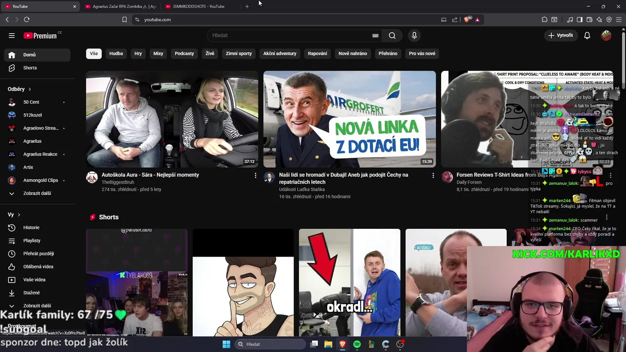Start voice search with the microphone
The width and height of the screenshot is (626, 352).
tap(414, 35)
